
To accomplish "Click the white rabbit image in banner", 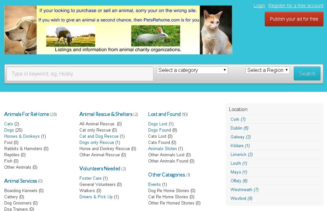I will click(155, 36).
